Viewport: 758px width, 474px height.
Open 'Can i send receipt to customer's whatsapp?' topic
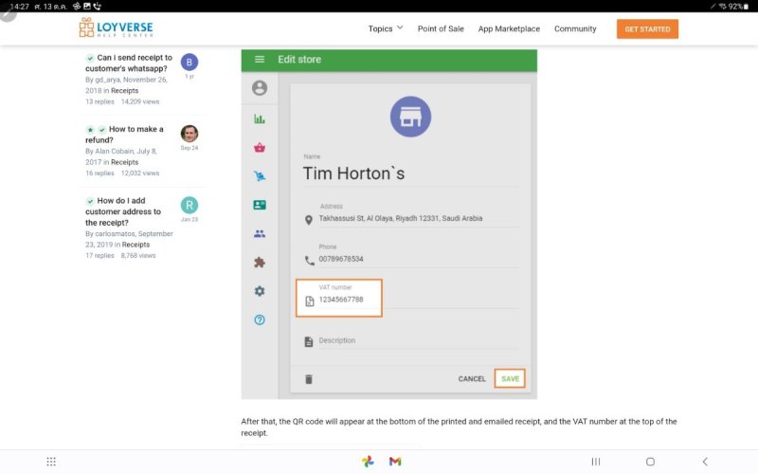(129, 63)
